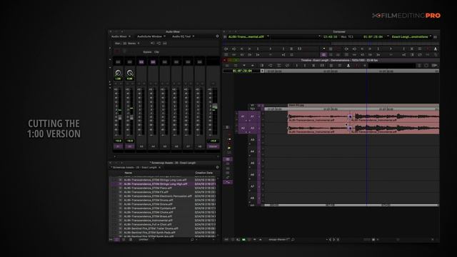
Task: Open the Audio Mixer settings gear
Action: tap(217, 36)
